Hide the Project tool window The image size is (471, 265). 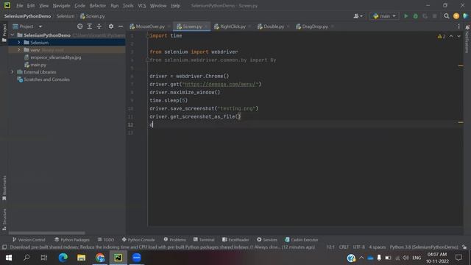pos(121,26)
